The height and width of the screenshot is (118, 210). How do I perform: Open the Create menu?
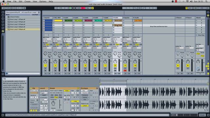(x=28, y=1)
